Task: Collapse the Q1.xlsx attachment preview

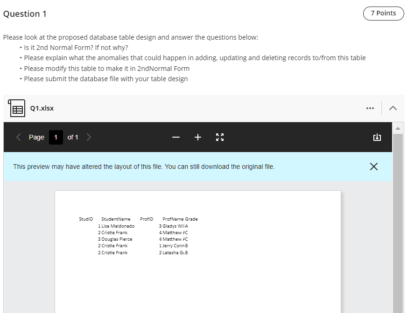Action: [393, 108]
